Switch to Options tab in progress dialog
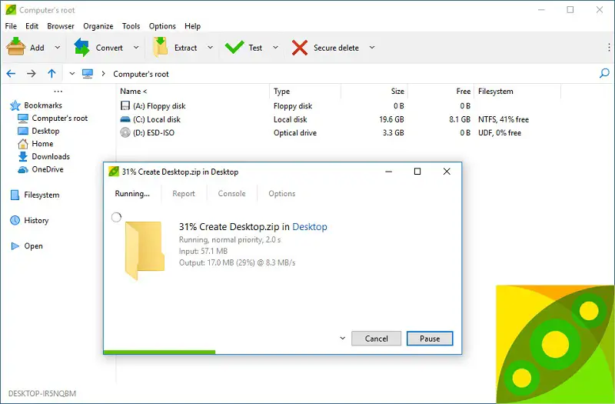This screenshot has width=615, height=404. click(282, 194)
